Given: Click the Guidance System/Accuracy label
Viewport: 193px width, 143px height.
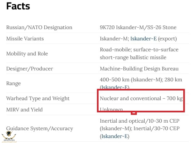Looking at the screenshot, I should [x=40, y=129].
